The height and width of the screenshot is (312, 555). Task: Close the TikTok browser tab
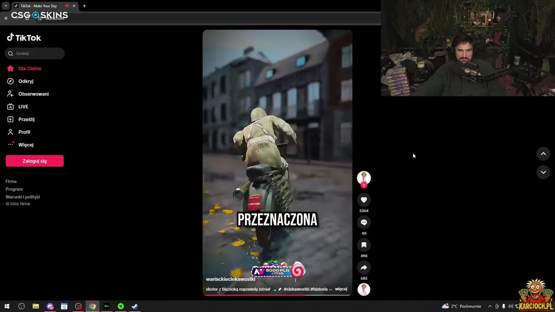tap(74, 6)
